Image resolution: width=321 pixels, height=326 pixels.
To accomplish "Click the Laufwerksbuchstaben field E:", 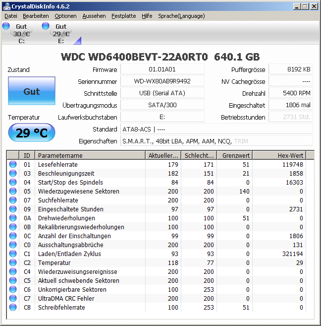I will (x=162, y=117).
